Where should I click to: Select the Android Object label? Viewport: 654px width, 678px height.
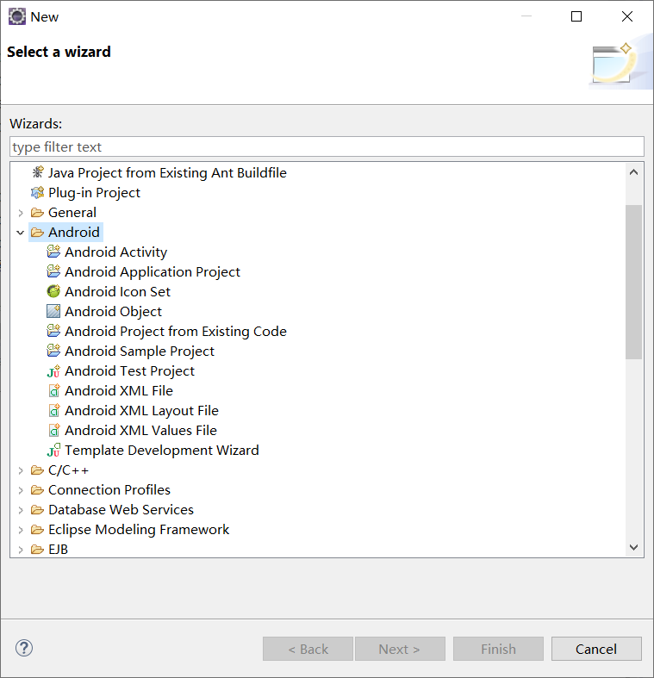coord(114,311)
